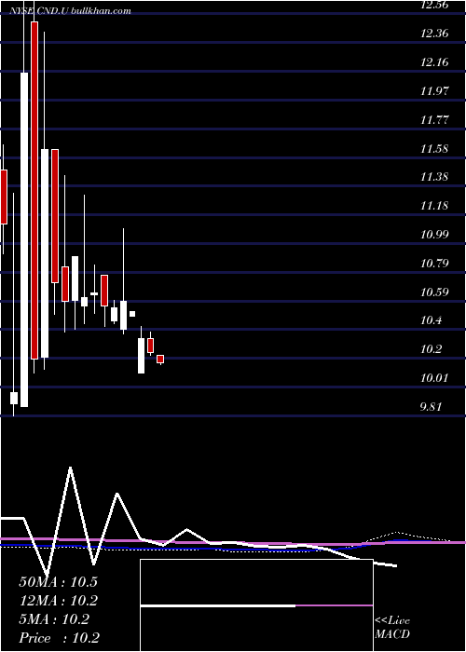The width and height of the screenshot is (466, 652).
Task: Click the last small red candlestick
Action: pos(160,359)
